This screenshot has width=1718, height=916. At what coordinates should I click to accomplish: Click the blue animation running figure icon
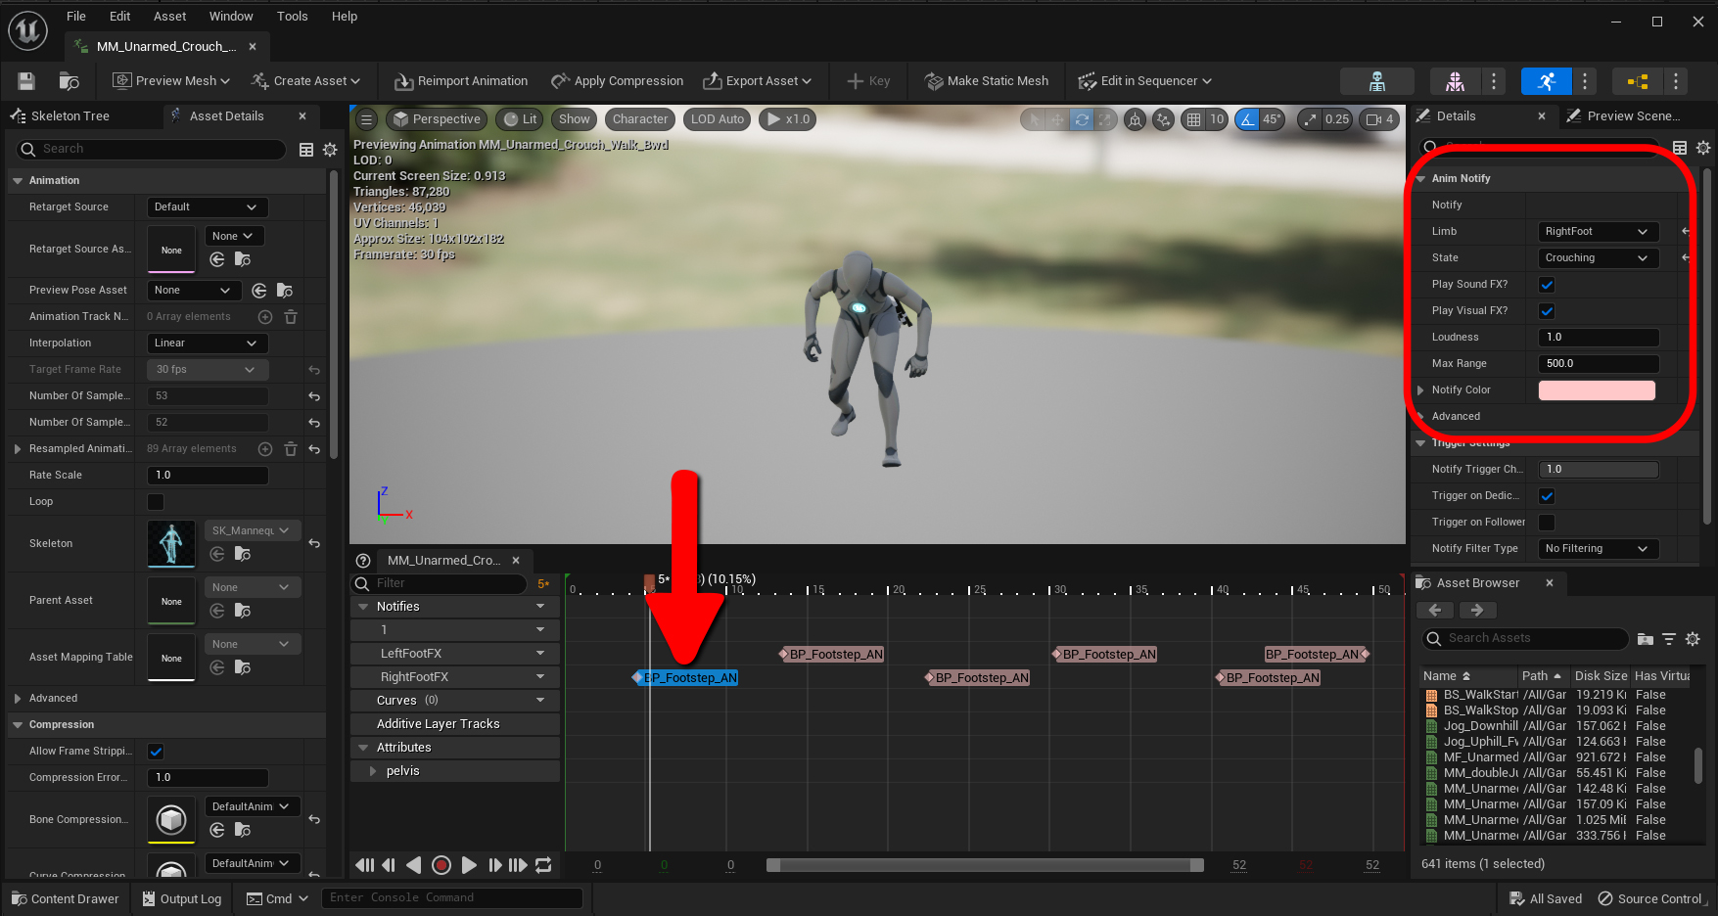coord(1546,80)
